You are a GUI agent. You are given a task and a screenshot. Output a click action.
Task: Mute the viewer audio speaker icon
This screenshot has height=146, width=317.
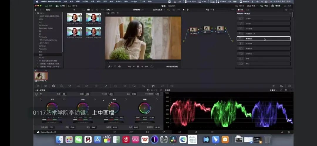119,67
